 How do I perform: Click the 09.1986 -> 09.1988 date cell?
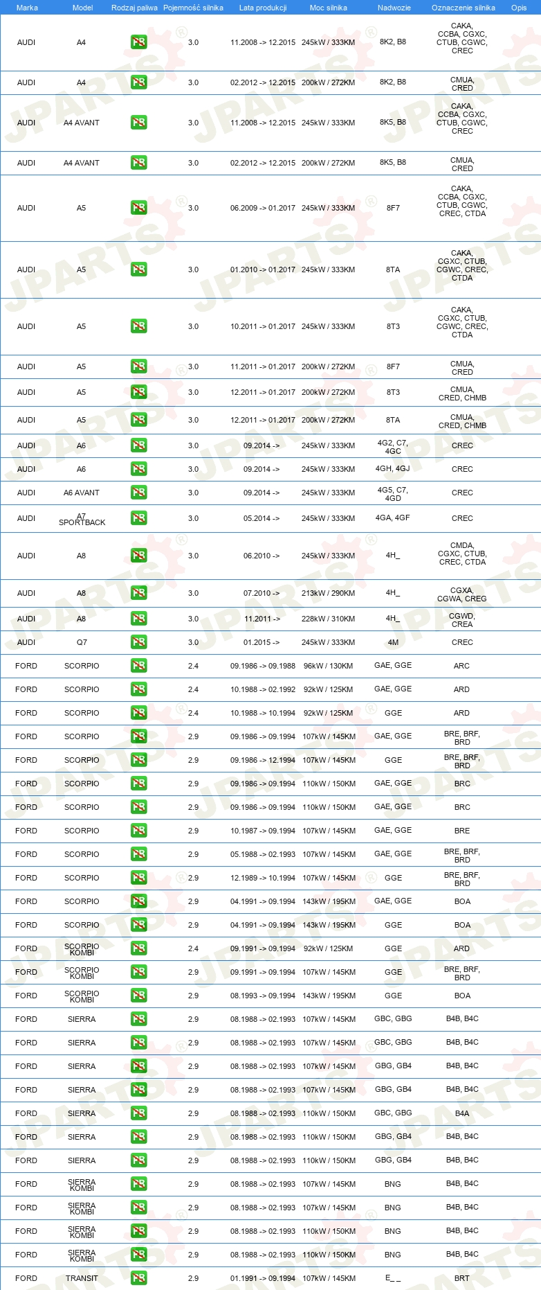[263, 666]
